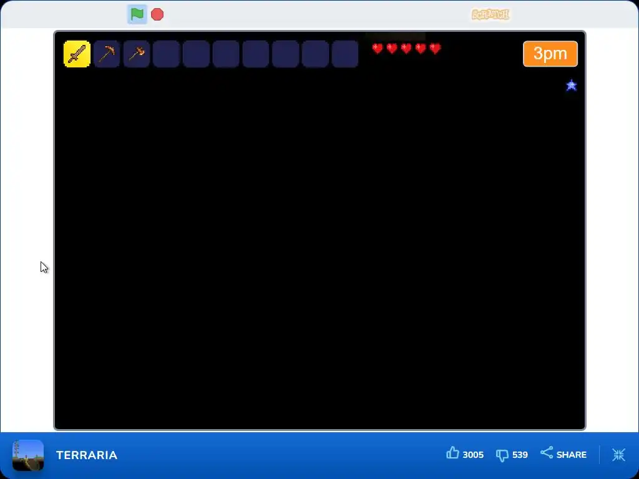Exit fullscreen with the collapse icon
This screenshot has width=639, height=479.
coord(618,455)
